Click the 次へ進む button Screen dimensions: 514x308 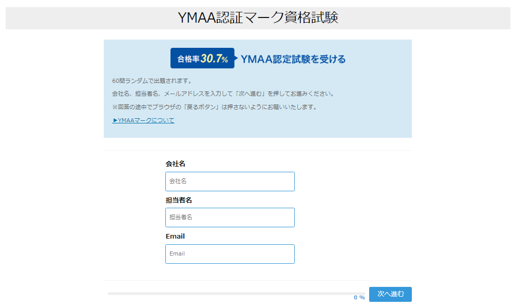click(390, 294)
